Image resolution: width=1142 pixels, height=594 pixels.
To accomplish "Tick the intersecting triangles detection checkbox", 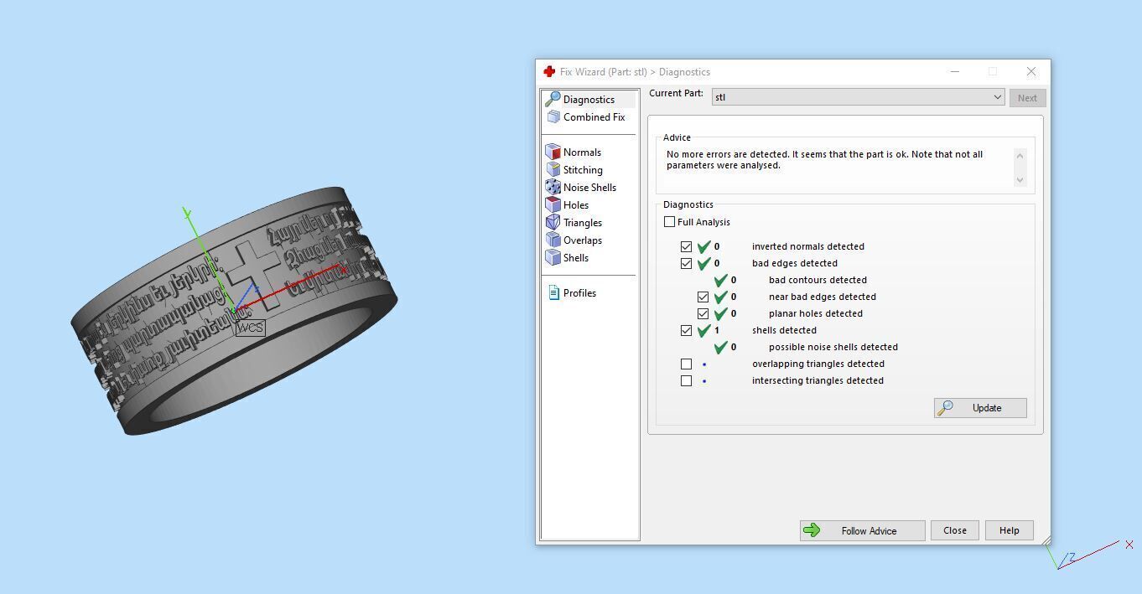I will 686,380.
